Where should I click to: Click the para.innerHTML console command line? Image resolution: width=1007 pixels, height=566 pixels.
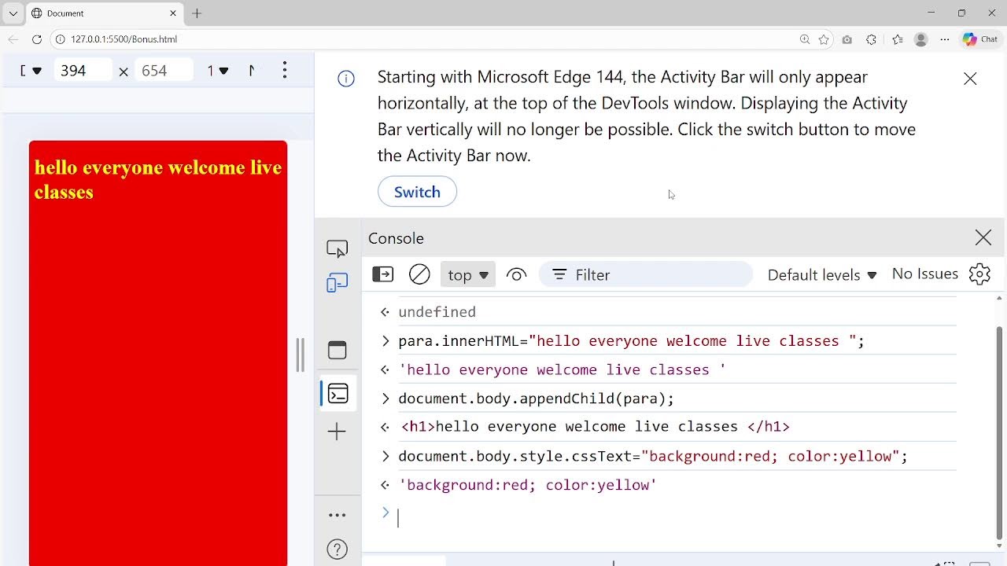click(x=631, y=341)
